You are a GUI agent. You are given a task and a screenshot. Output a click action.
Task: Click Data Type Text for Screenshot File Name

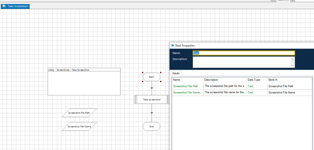(251, 93)
